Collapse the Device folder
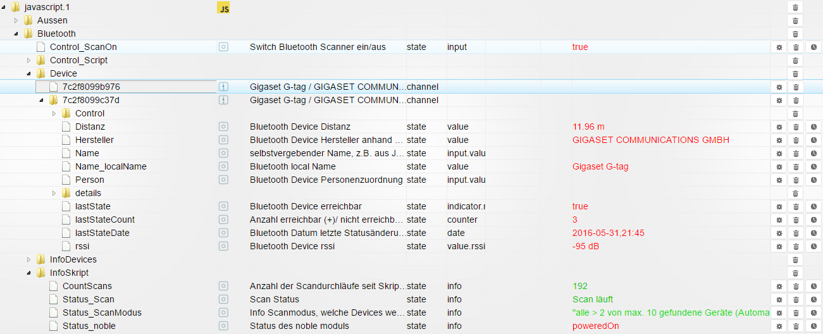 coord(29,74)
